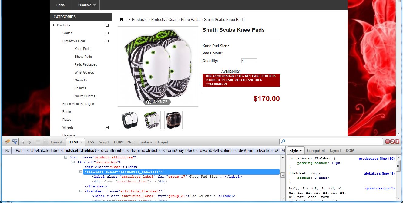Switch to the CSS tab
Viewport: 403px width, 203px height.
click(x=91, y=142)
